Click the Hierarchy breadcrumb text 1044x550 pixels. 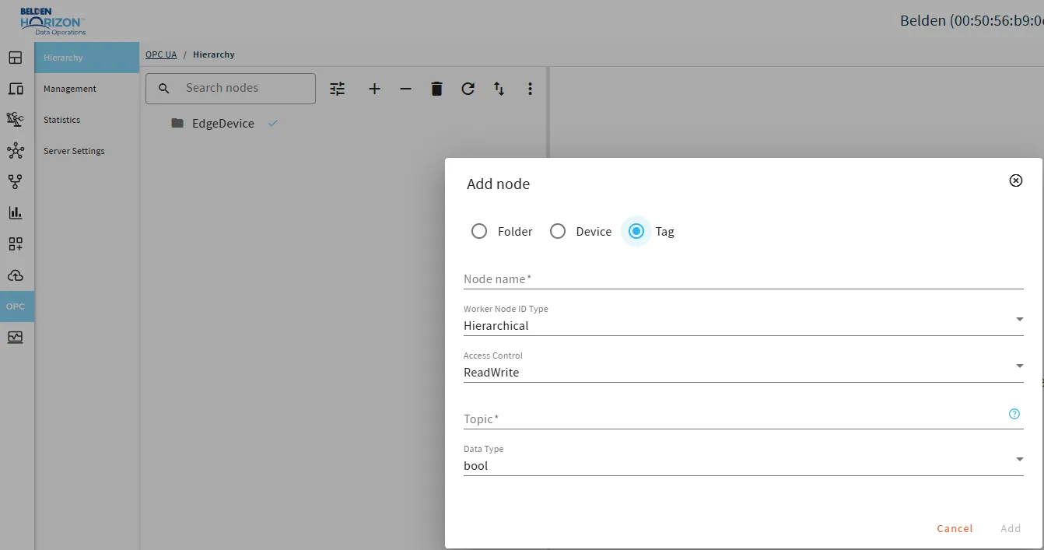(214, 54)
